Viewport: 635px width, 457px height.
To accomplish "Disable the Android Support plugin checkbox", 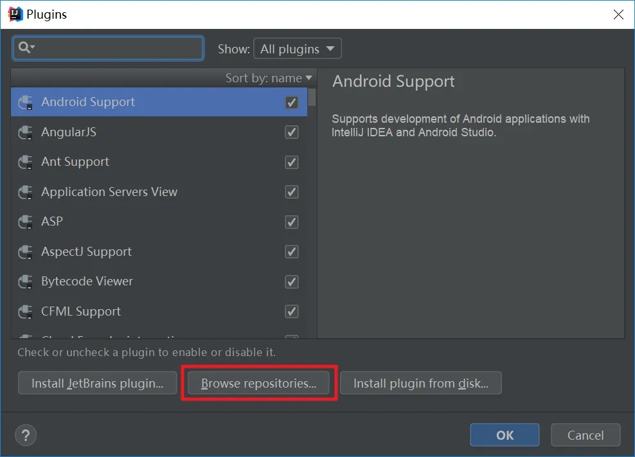I will coord(292,102).
